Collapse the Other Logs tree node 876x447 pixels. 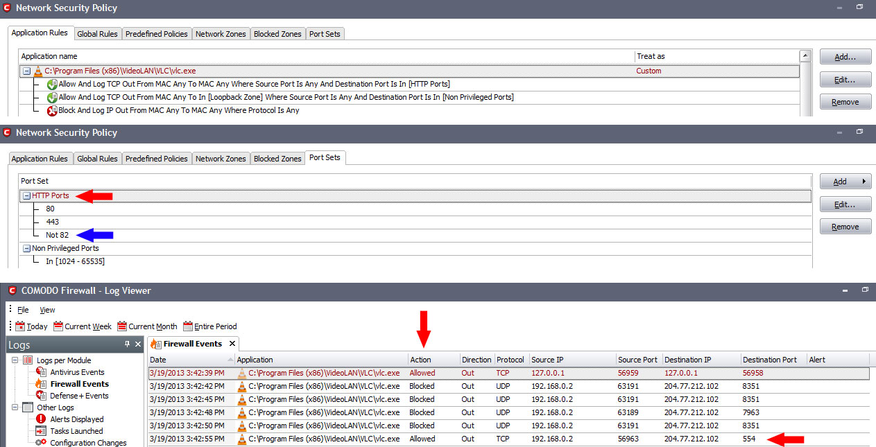15,407
